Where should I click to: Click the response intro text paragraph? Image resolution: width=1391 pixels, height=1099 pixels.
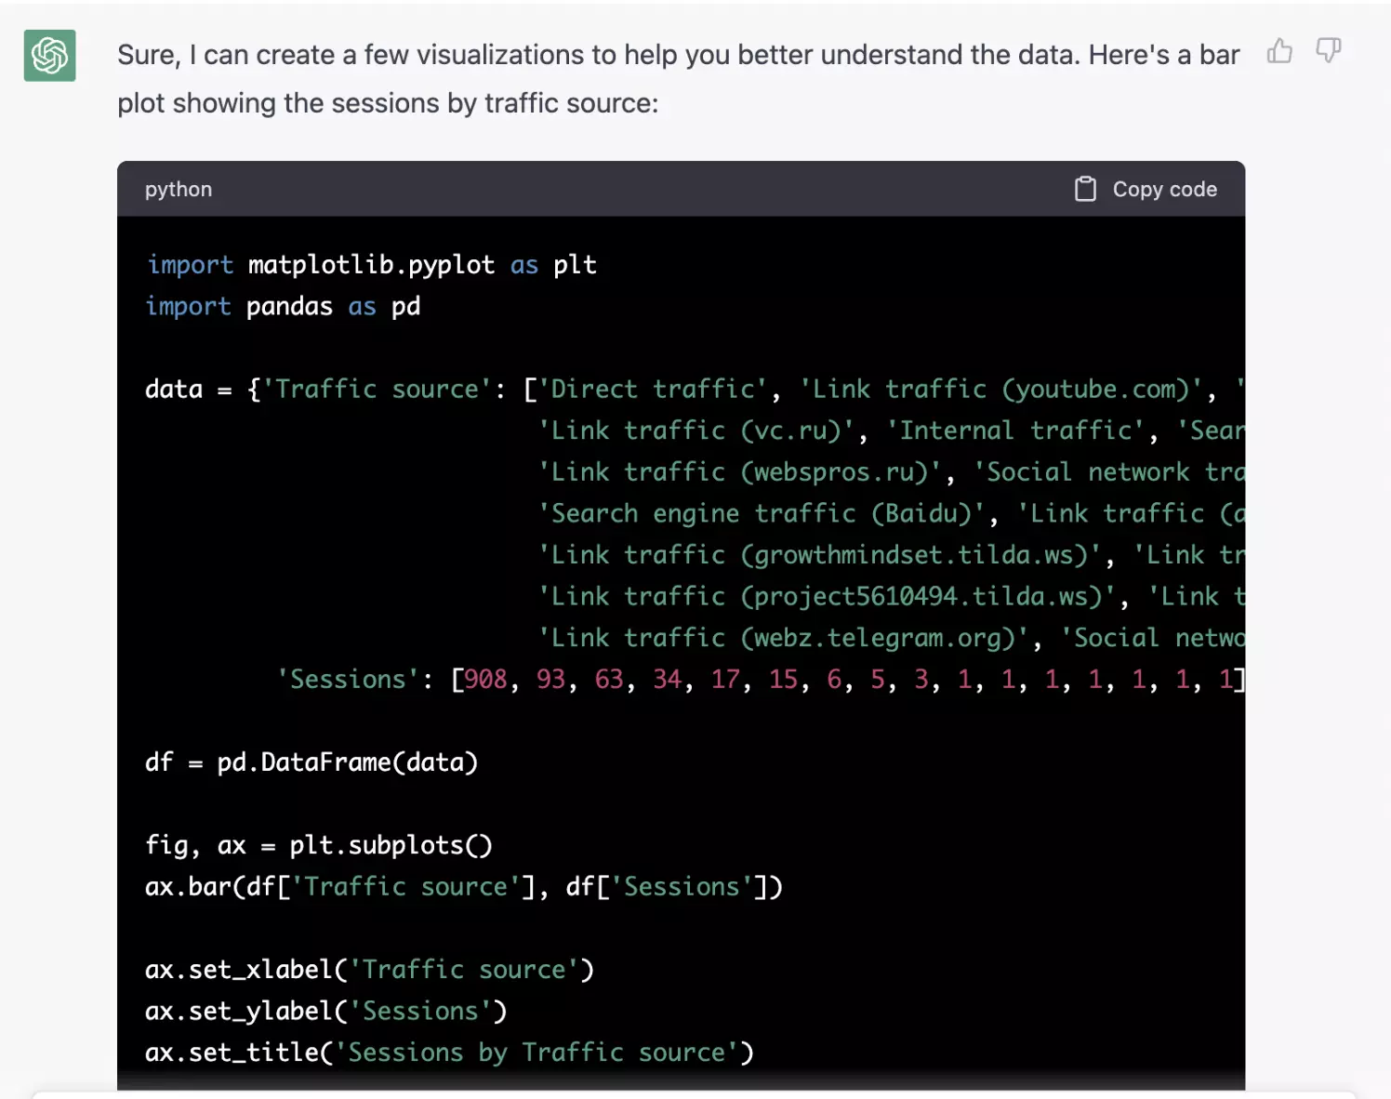pos(677,79)
